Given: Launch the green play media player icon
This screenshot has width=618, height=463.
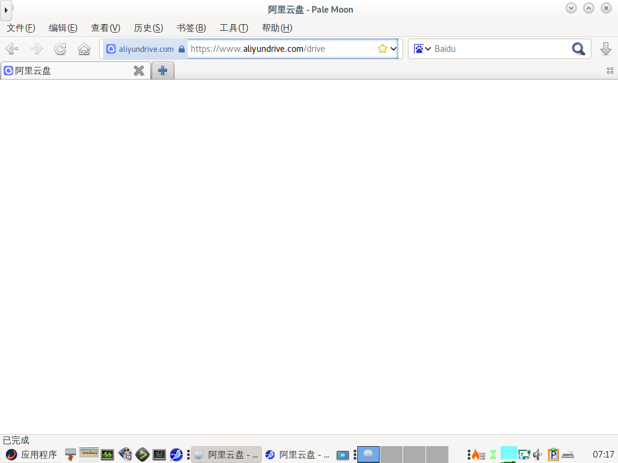Looking at the screenshot, I should [142, 455].
